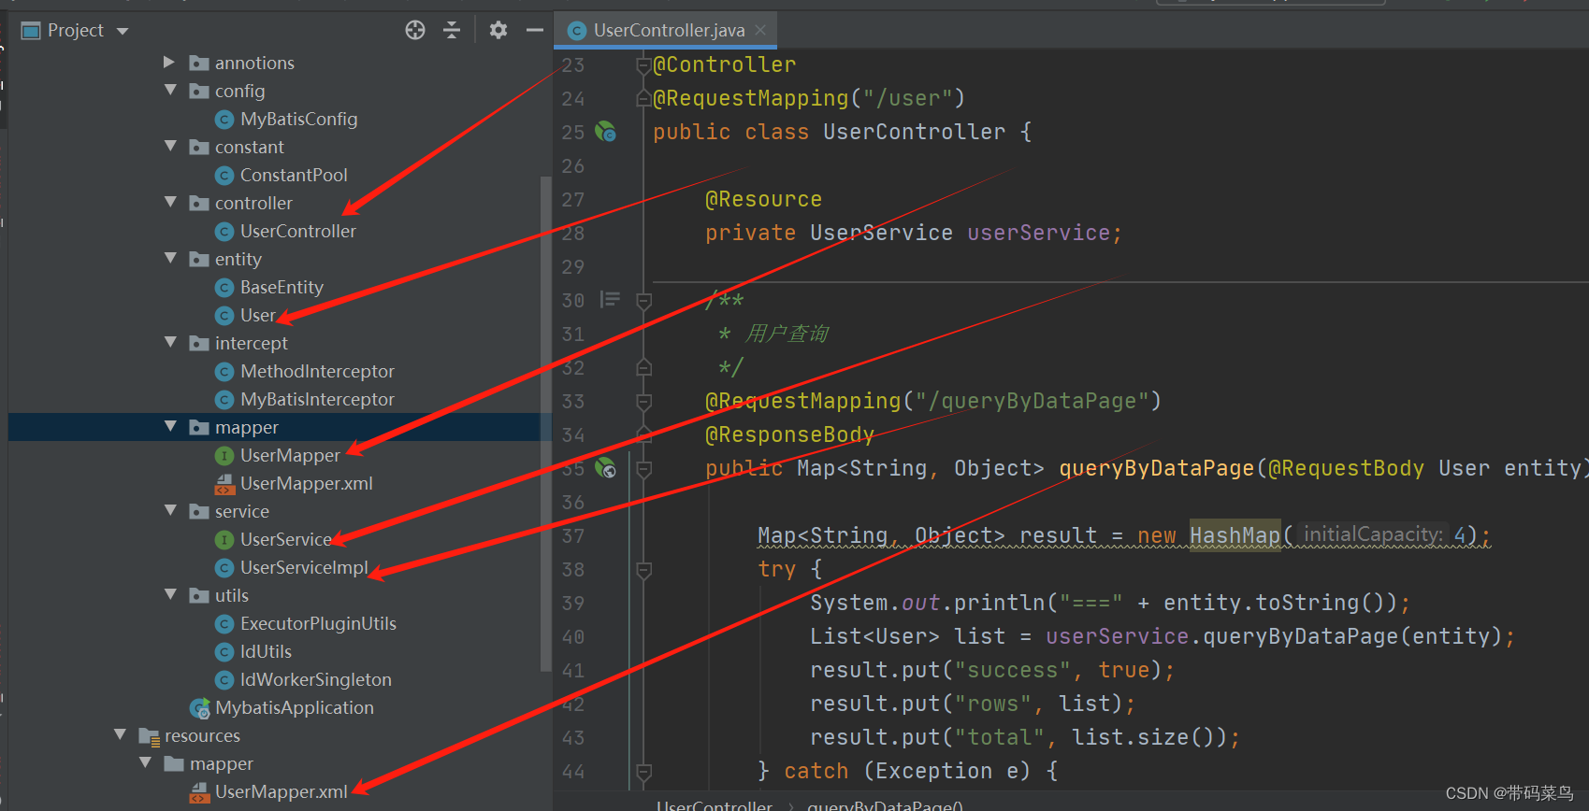Open UserService interface

(286, 539)
